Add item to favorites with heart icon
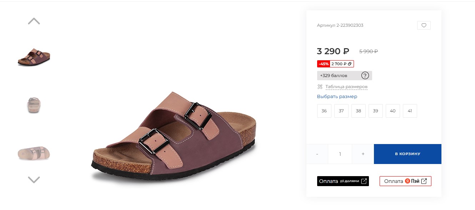 point(424,25)
